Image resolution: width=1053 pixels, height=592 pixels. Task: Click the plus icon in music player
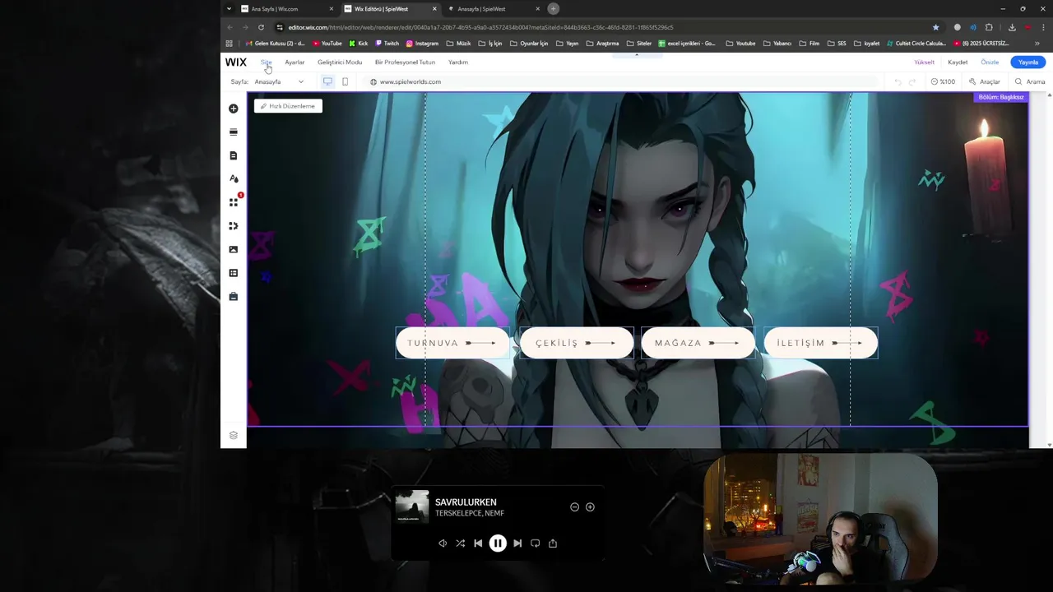click(x=590, y=507)
